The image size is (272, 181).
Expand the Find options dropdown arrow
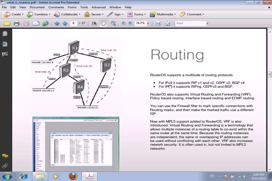(x=208, y=23)
